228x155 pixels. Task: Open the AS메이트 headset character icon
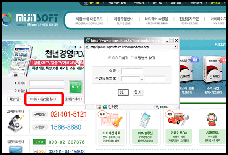pyautogui.click(x=212, y=120)
